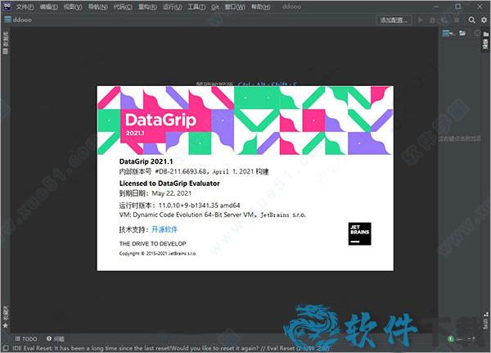Open the 窗口(W) menu
The image size is (491, 353).
[235, 7]
